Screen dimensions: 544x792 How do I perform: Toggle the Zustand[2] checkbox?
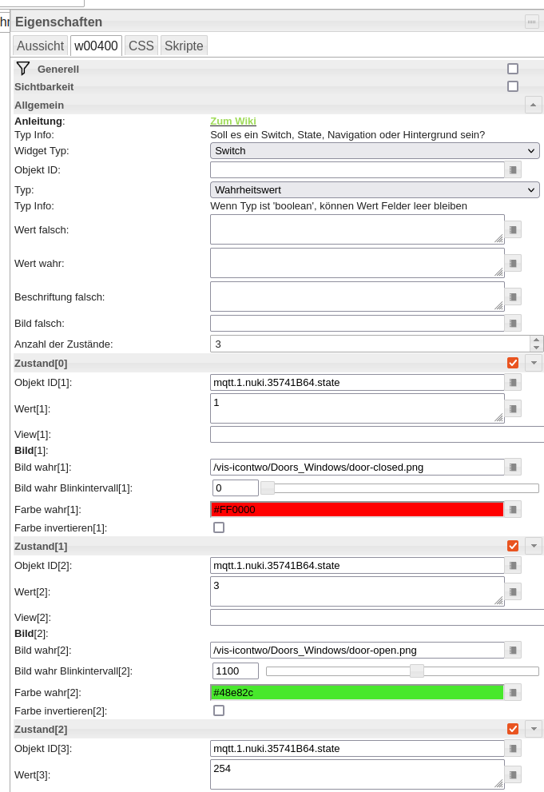click(x=513, y=729)
